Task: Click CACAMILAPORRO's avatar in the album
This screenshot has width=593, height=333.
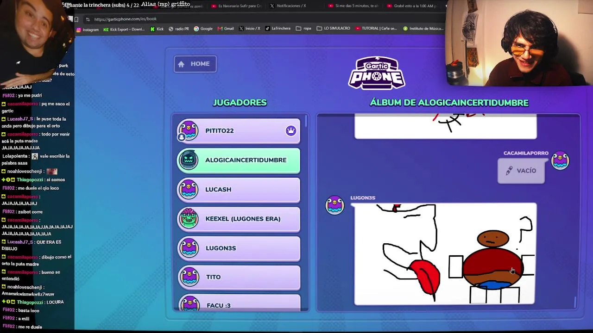Action: pyautogui.click(x=560, y=160)
